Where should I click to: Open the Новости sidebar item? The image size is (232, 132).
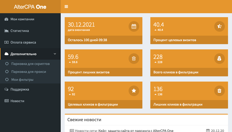(x=17, y=101)
